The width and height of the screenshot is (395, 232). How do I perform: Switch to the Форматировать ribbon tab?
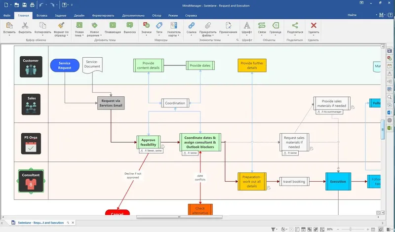(x=103, y=15)
